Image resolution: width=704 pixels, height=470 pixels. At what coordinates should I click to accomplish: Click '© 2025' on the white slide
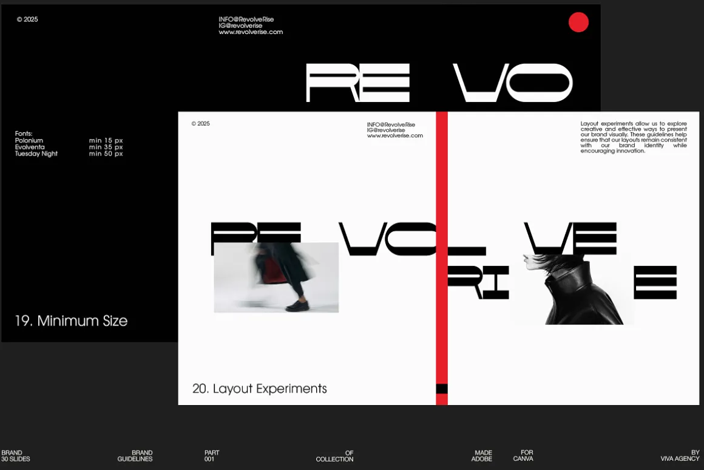pos(201,123)
